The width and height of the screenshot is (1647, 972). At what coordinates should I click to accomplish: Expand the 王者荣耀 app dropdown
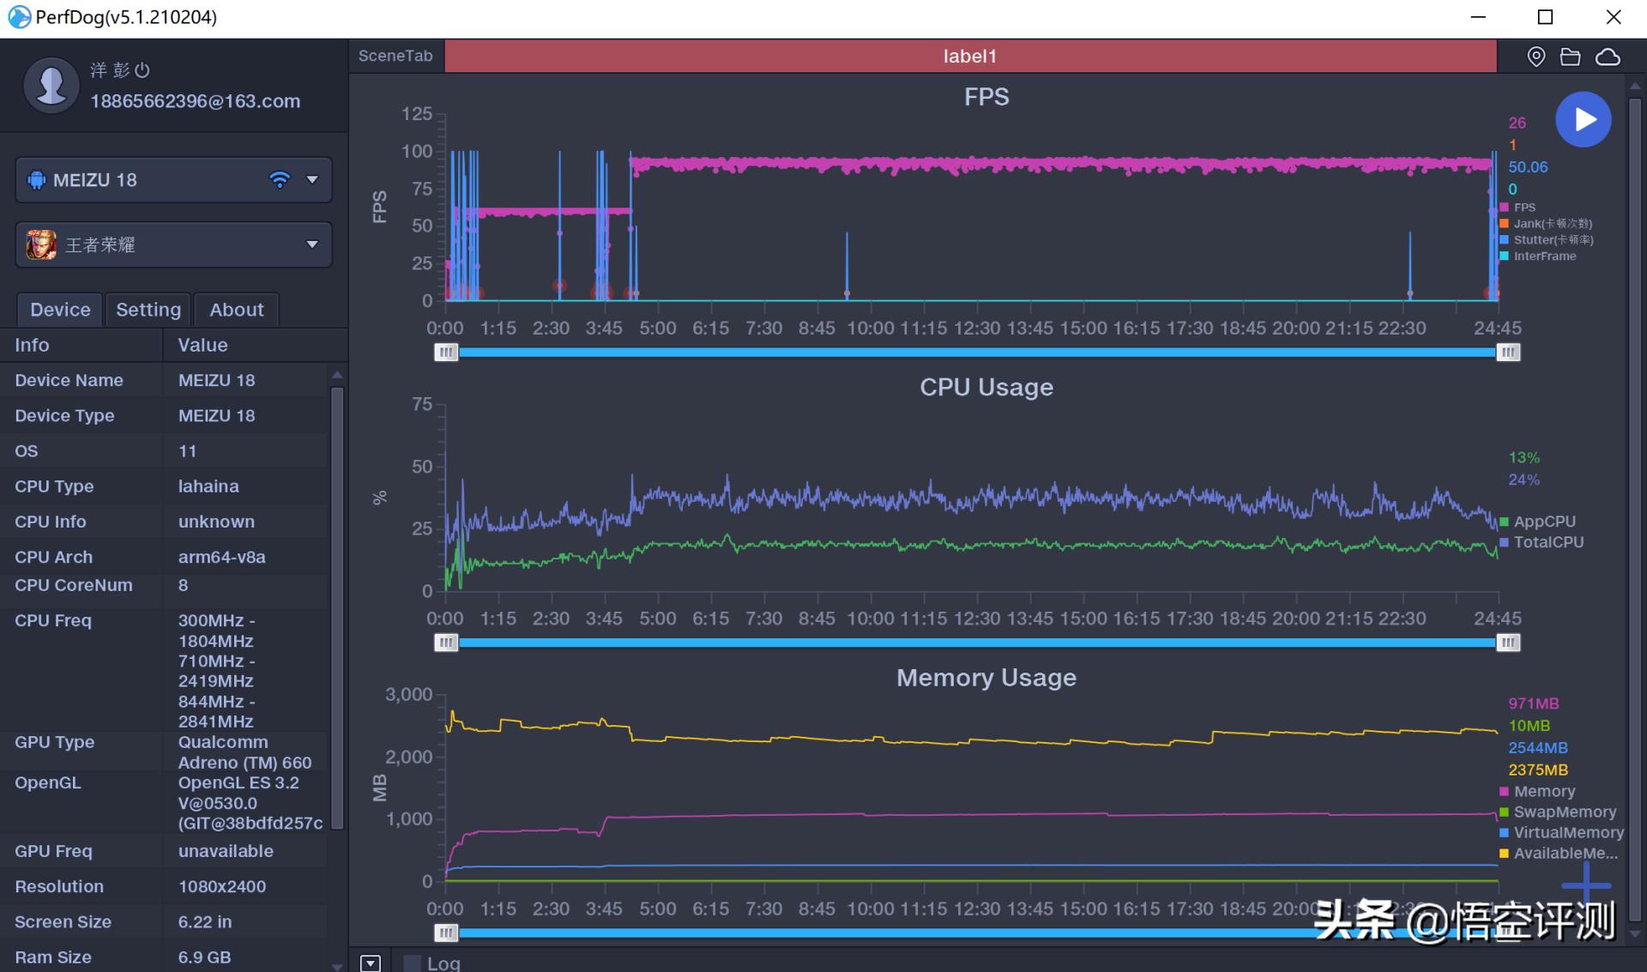click(x=312, y=245)
